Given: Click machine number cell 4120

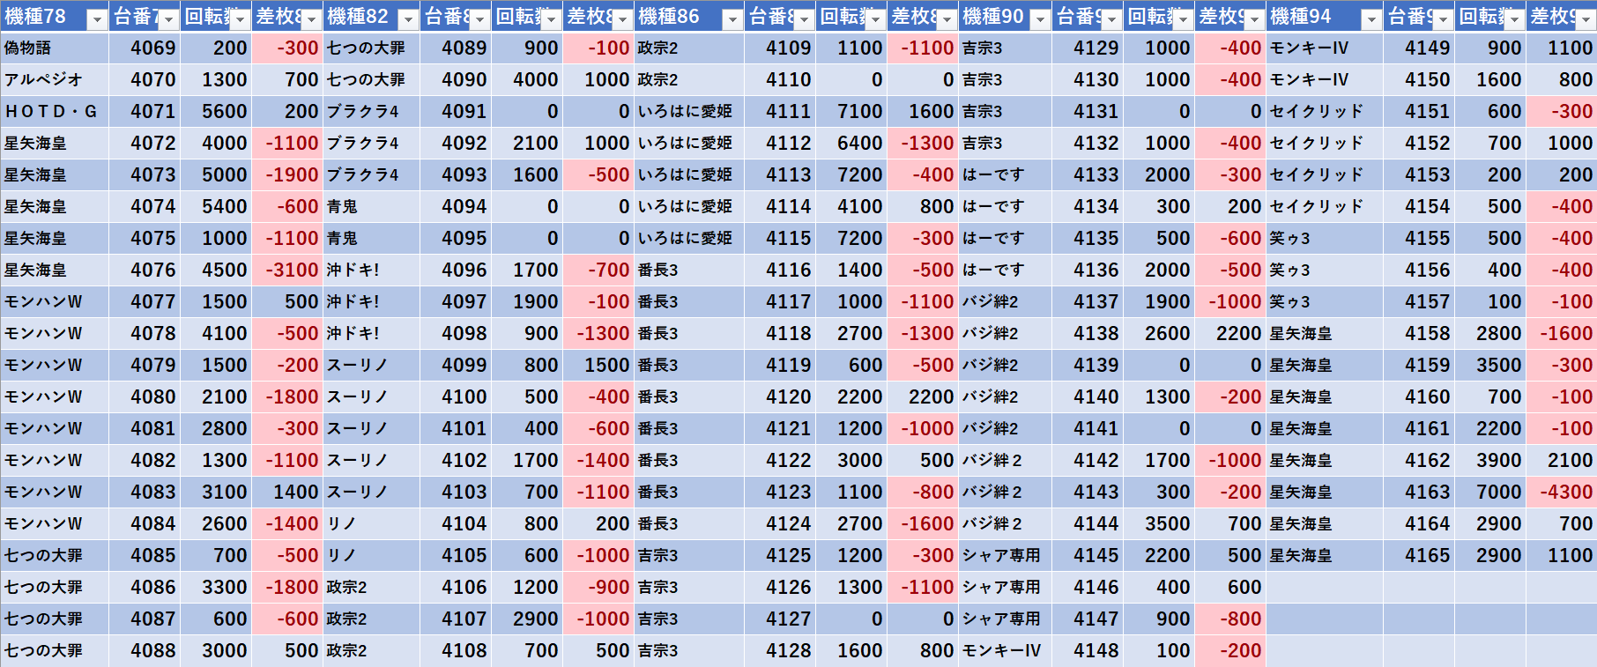Looking at the screenshot, I should 780,396.
